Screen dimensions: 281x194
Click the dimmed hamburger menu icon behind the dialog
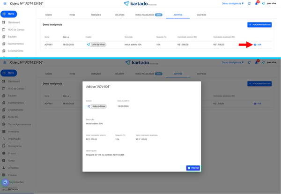[x=5, y=62]
